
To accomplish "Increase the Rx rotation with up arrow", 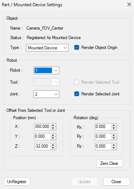I will (x=114, y=125).
